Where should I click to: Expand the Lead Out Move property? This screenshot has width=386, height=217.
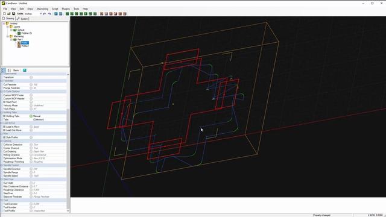click(4, 130)
